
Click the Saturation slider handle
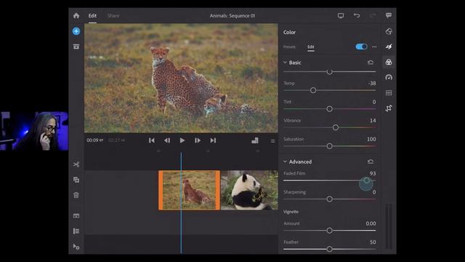tap(329, 146)
